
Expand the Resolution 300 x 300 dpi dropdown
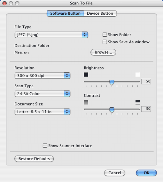tap(43, 76)
